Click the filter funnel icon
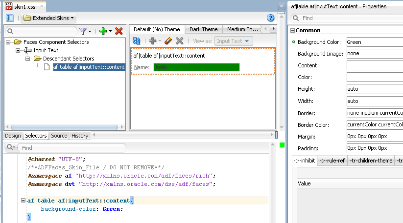 coord(83,31)
